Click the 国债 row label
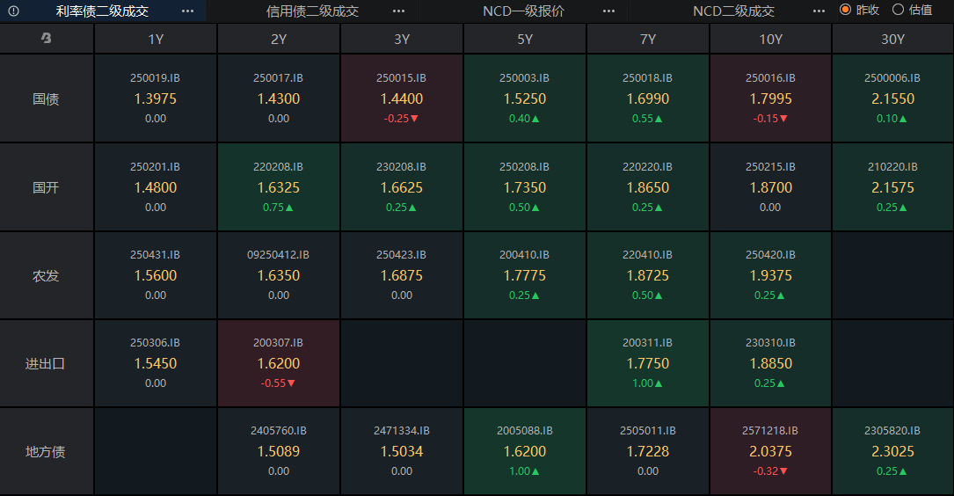Screen dimensions: 954x496 [46, 98]
